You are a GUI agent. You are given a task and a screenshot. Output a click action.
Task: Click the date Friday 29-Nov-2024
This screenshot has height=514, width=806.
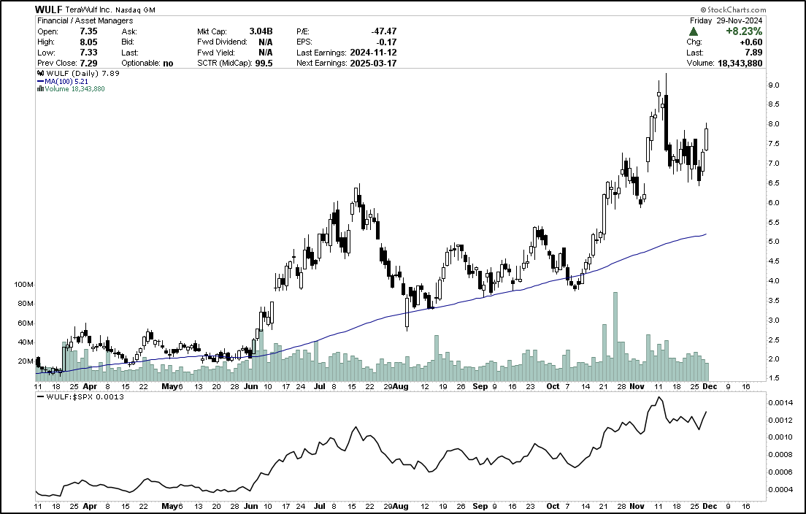pyautogui.click(x=726, y=20)
